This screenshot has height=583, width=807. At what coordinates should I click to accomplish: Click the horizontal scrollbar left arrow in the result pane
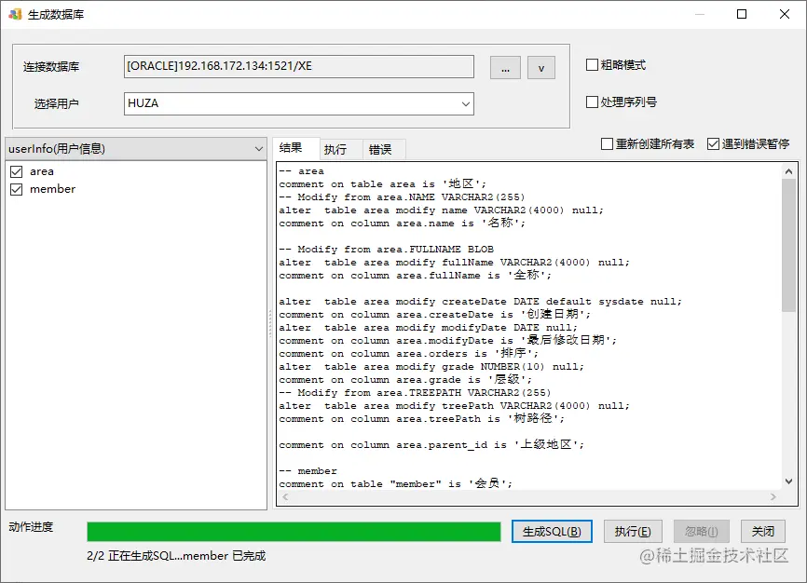tap(285, 496)
